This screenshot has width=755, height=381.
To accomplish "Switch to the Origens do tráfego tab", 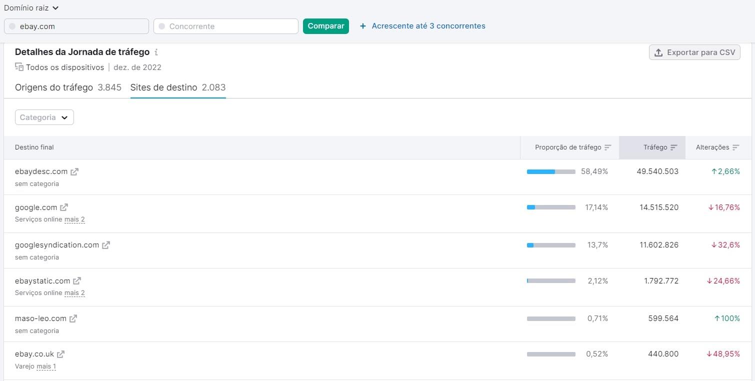I will [54, 87].
